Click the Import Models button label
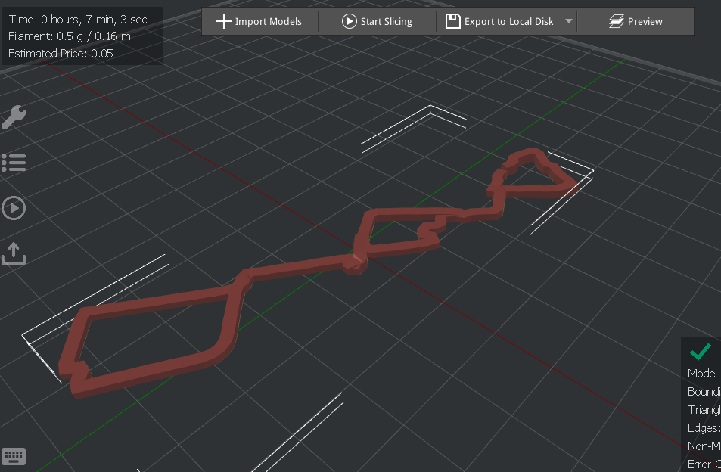This screenshot has height=472, width=721. coord(268,22)
